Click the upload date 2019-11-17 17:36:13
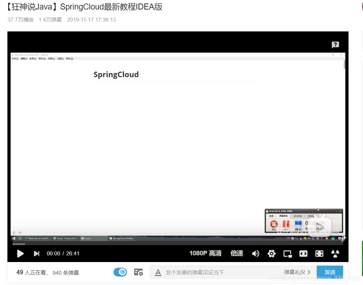Image resolution: width=363 pixels, height=285 pixels. pyautogui.click(x=92, y=20)
